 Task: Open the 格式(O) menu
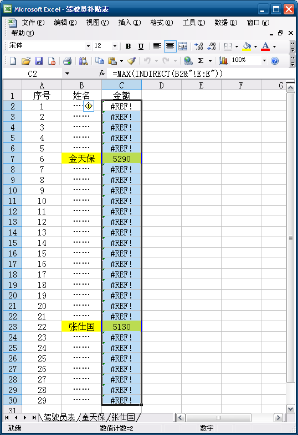tap(162, 23)
